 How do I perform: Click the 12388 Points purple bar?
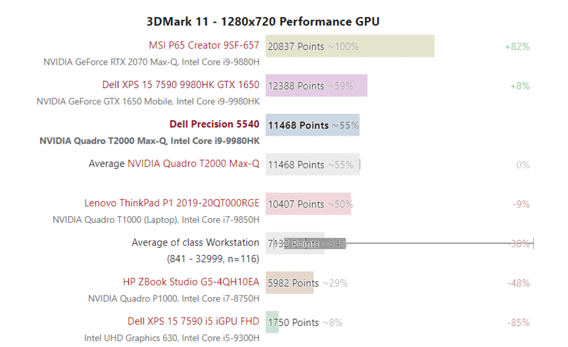tap(316, 85)
